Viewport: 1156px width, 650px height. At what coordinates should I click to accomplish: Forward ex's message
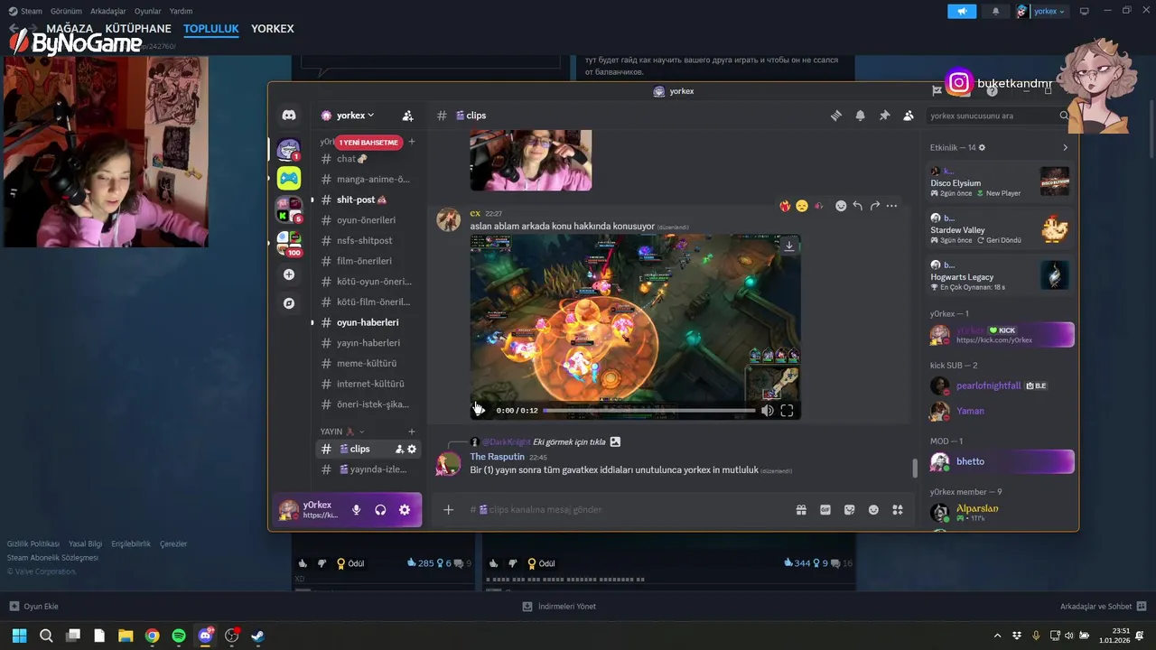tap(875, 206)
